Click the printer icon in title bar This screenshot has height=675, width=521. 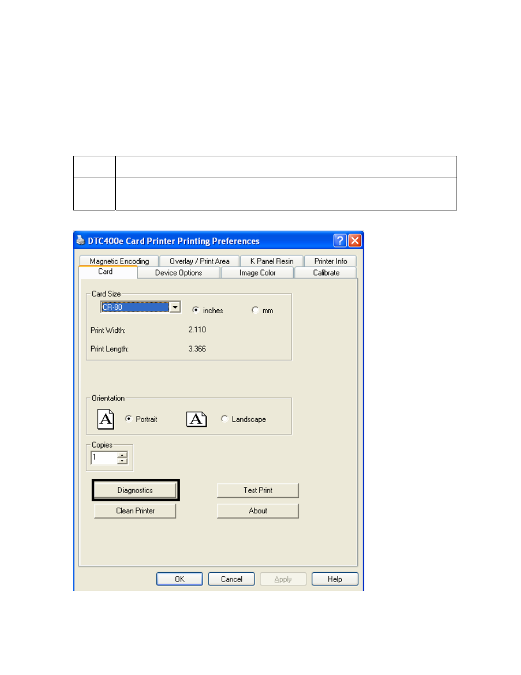81,240
